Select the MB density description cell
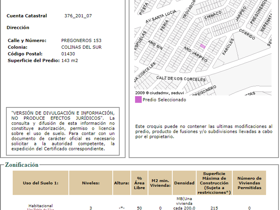The image size is (280, 210). (x=184, y=203)
